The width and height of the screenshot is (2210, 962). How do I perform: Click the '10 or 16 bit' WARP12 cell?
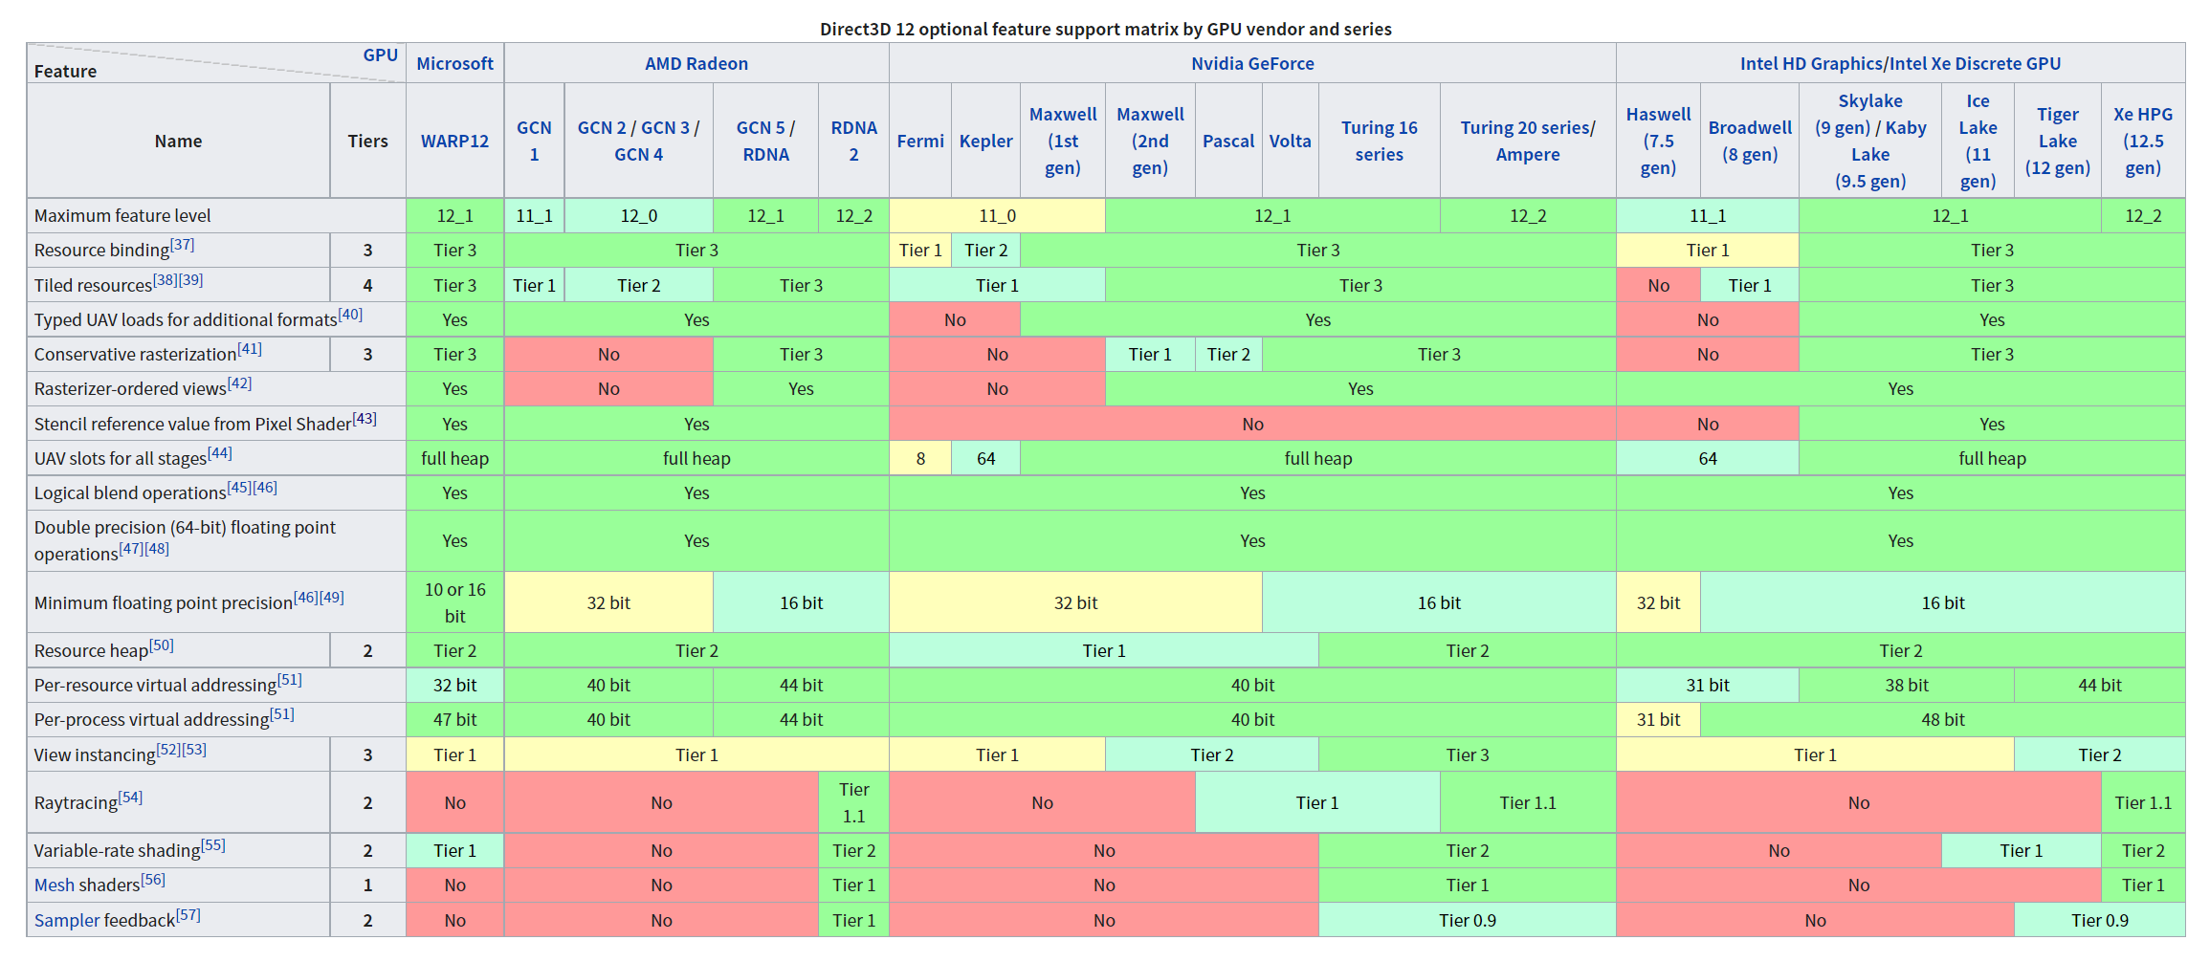click(454, 602)
